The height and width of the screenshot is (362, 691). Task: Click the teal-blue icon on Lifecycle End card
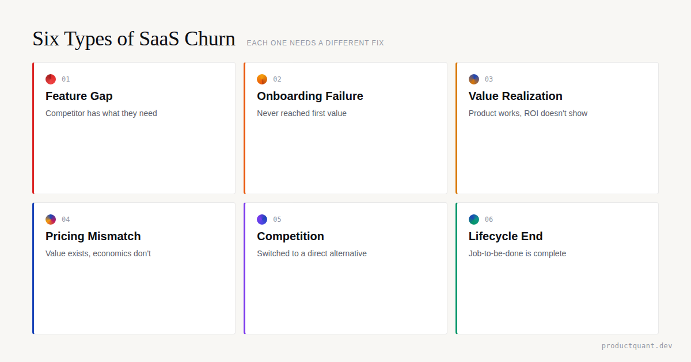tap(474, 219)
